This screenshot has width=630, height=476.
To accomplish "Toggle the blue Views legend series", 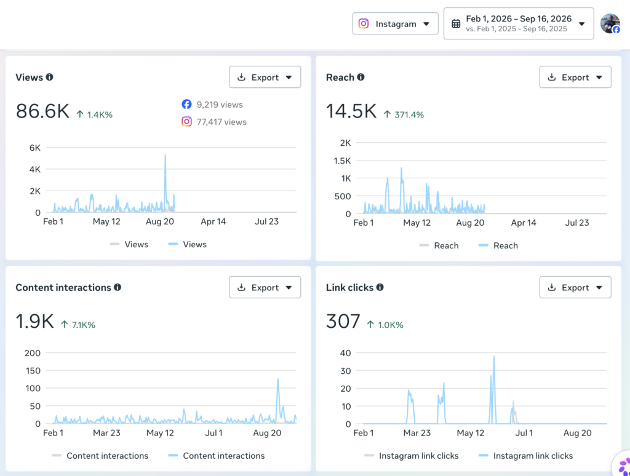I will [x=187, y=244].
